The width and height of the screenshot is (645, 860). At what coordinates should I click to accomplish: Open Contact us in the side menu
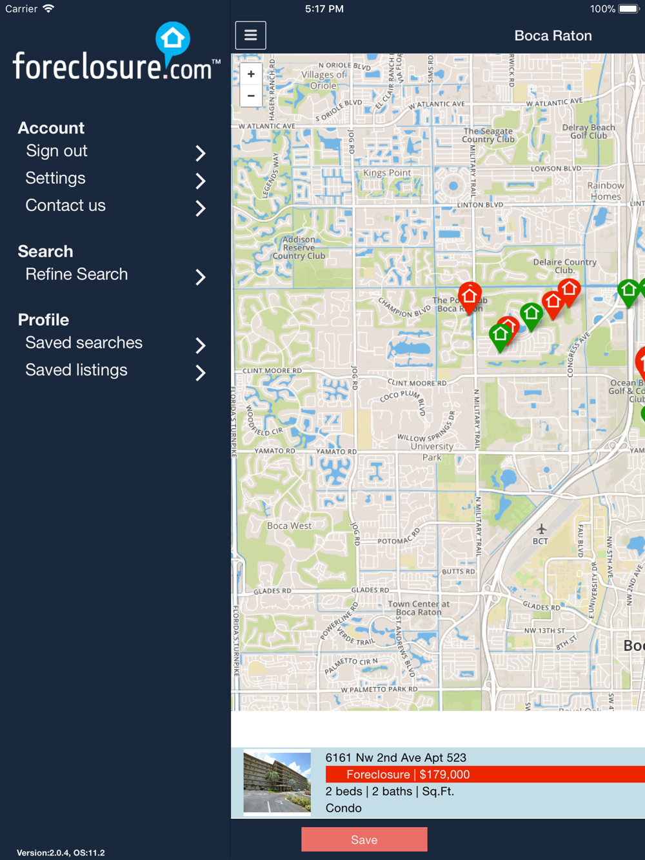(x=65, y=205)
